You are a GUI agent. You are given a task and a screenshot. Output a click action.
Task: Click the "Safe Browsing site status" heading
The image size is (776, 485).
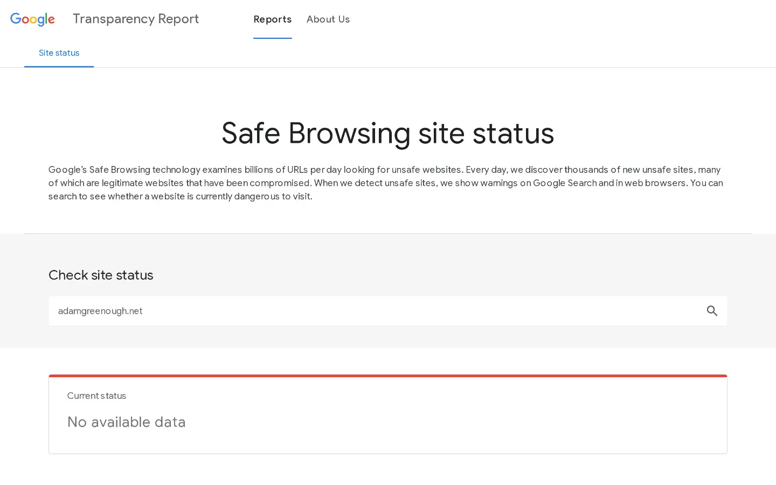pos(388,133)
